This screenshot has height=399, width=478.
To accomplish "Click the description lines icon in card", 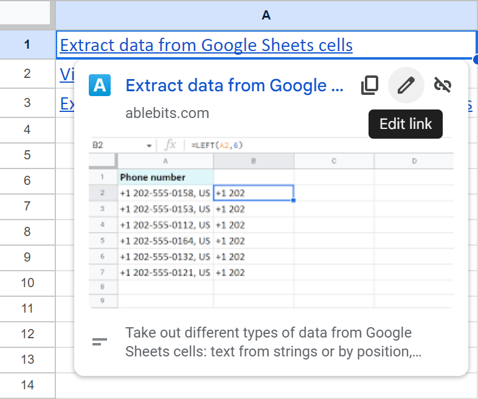I will tap(100, 342).
